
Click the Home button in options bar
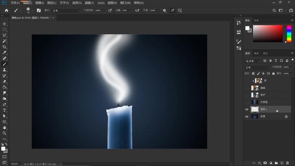(6, 11)
